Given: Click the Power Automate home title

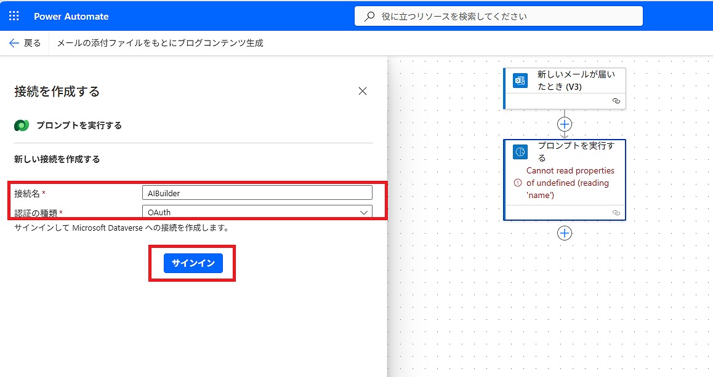Looking at the screenshot, I should 71,17.
